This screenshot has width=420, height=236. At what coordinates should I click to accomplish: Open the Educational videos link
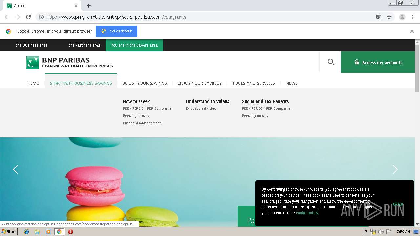(x=202, y=108)
